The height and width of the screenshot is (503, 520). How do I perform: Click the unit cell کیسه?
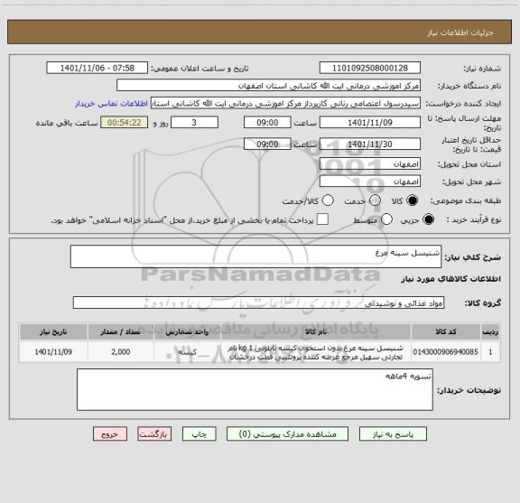[187, 351]
